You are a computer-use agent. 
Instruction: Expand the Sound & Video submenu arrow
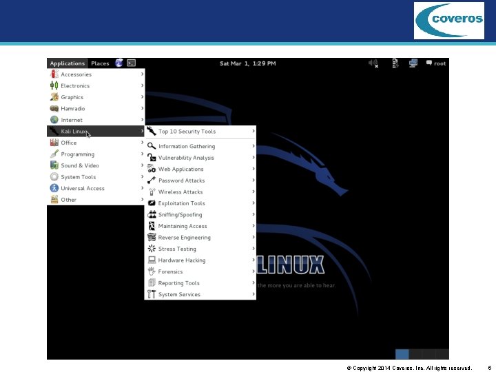tap(142, 165)
